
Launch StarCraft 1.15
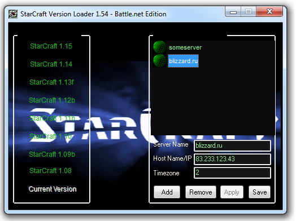[51, 46]
